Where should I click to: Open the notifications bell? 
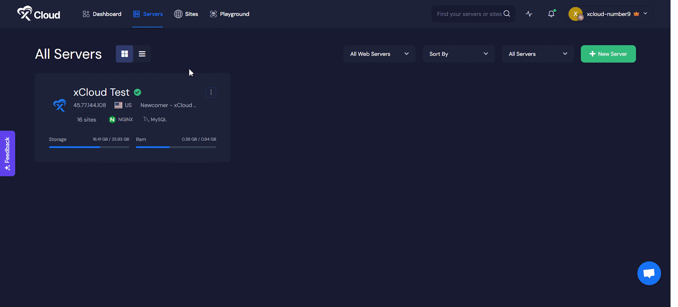click(x=551, y=14)
